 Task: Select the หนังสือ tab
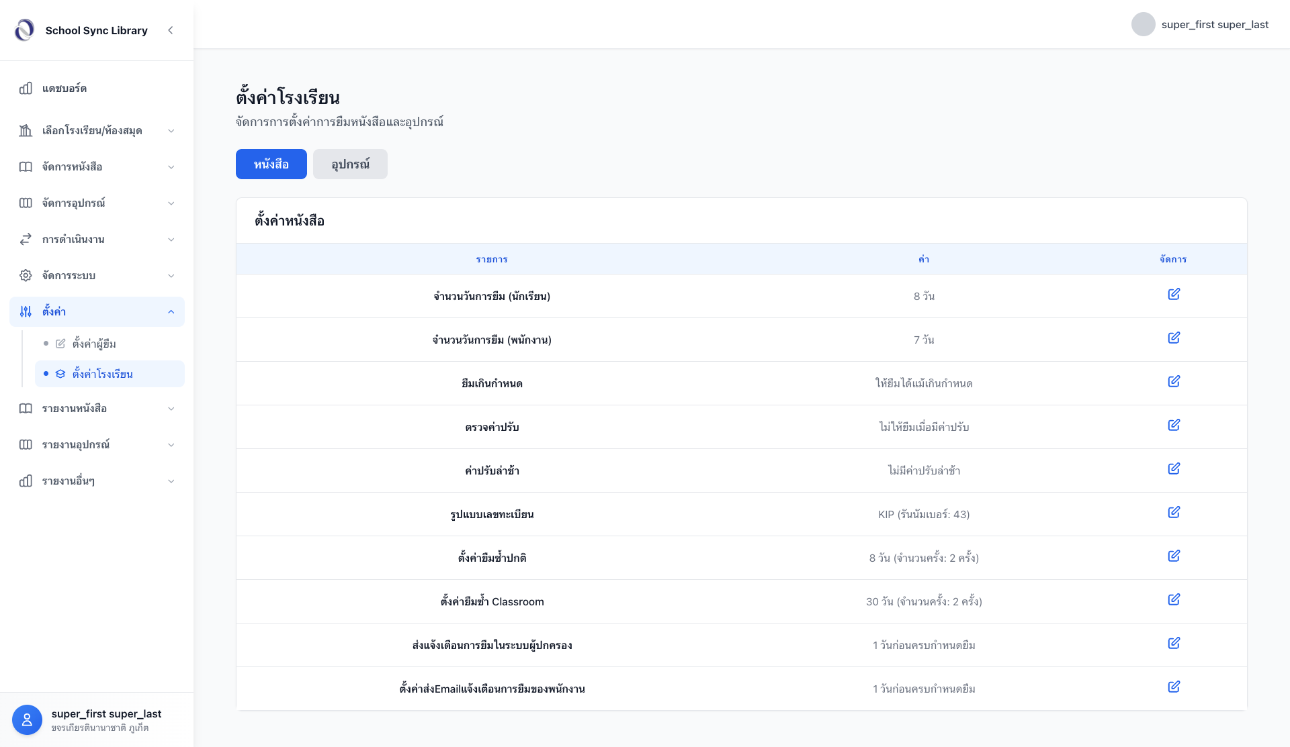(x=271, y=164)
